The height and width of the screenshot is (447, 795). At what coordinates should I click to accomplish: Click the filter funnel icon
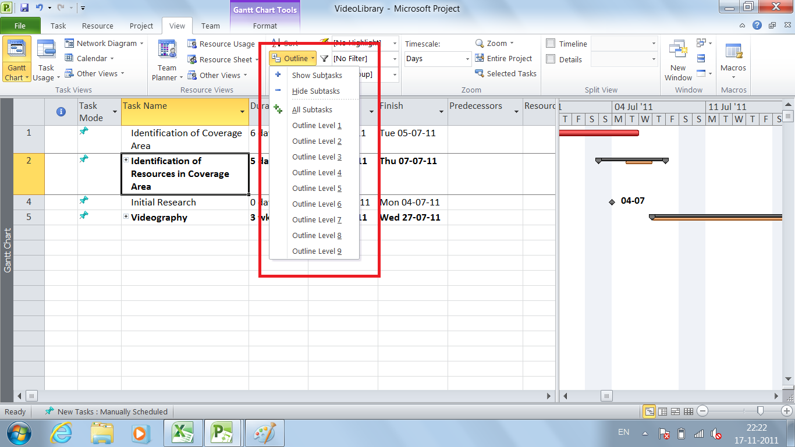[324, 59]
